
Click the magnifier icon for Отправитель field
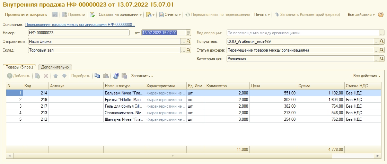pos(189,42)
